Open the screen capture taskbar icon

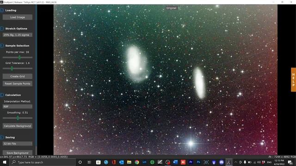(x=206, y=162)
